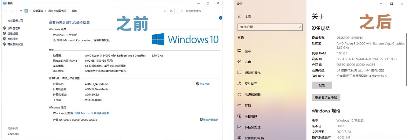
Task: Click 复制 button under device specs
Action: (x=322, y=85)
